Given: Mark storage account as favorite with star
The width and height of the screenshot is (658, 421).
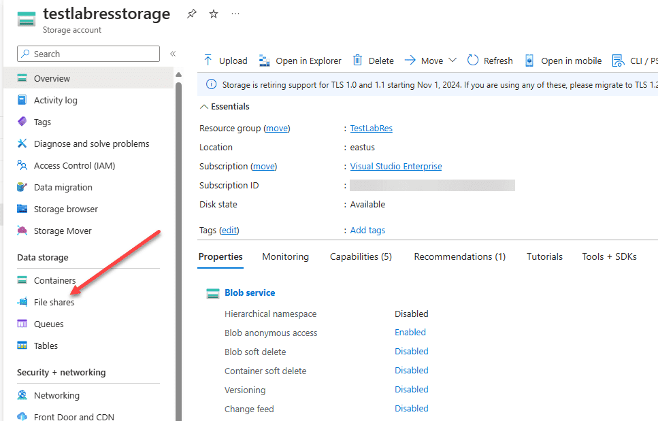Looking at the screenshot, I should click(214, 14).
